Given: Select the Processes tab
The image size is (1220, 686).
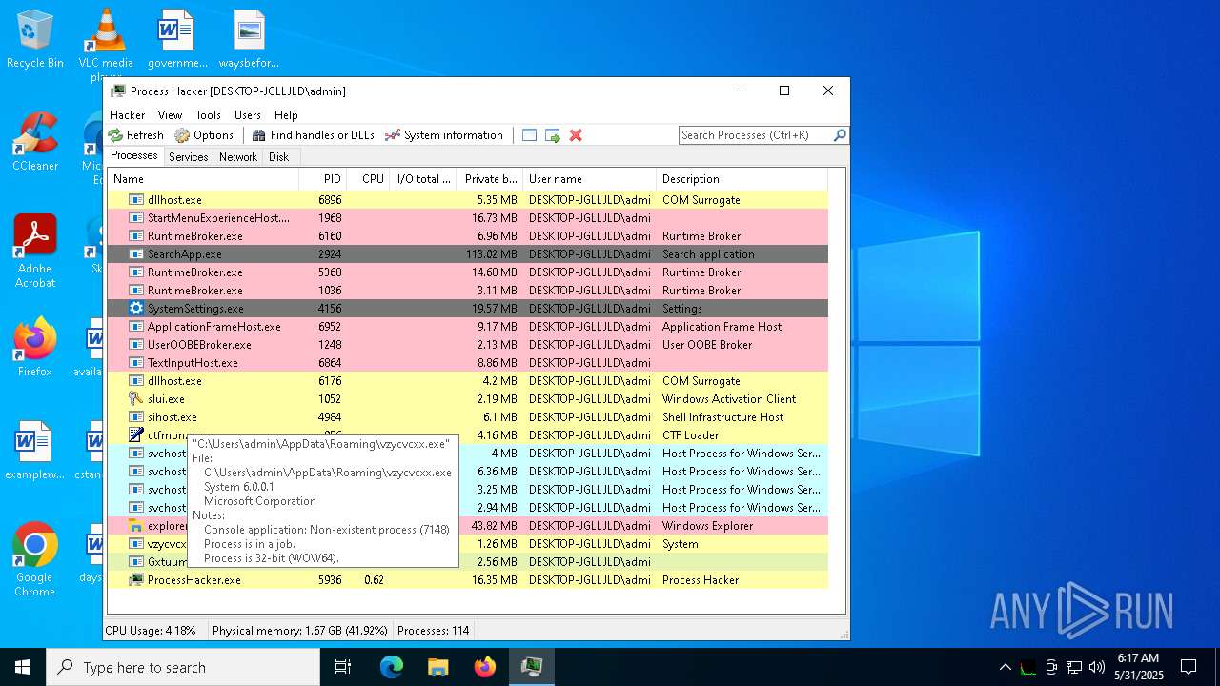Looking at the screenshot, I should 134,156.
